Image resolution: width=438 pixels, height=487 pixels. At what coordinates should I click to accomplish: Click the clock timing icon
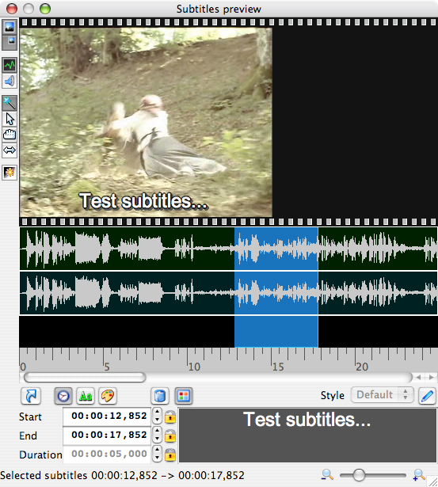[x=63, y=396]
